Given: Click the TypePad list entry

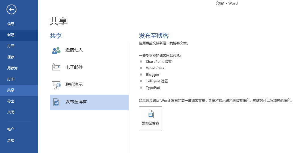Looking at the screenshot, I should (x=153, y=88).
